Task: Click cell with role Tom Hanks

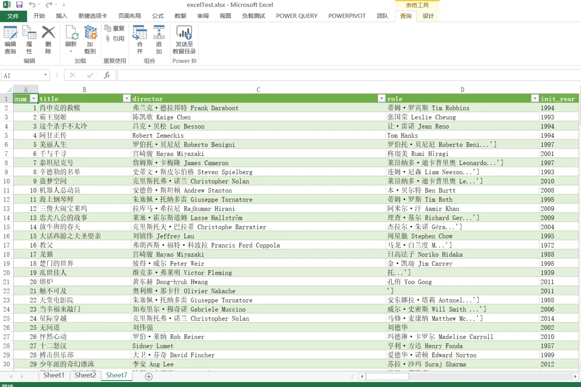Action: pos(463,136)
